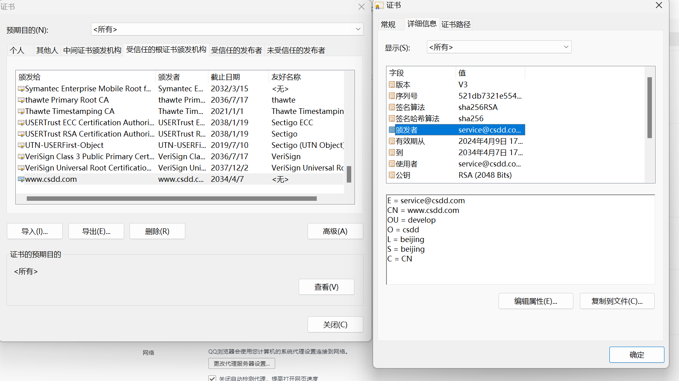Close the certificate details dialog
Image resolution: width=679 pixels, height=381 pixels.
[x=659, y=5]
